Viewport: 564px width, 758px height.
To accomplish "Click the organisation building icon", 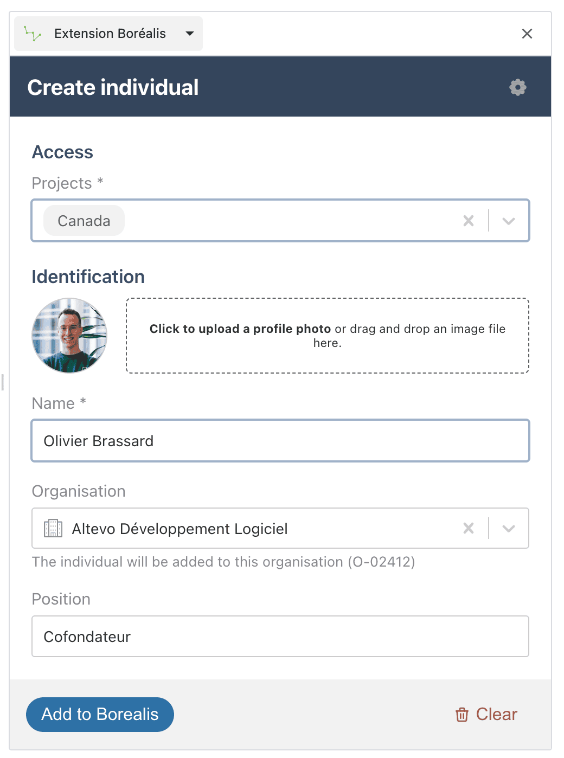I will coord(53,528).
